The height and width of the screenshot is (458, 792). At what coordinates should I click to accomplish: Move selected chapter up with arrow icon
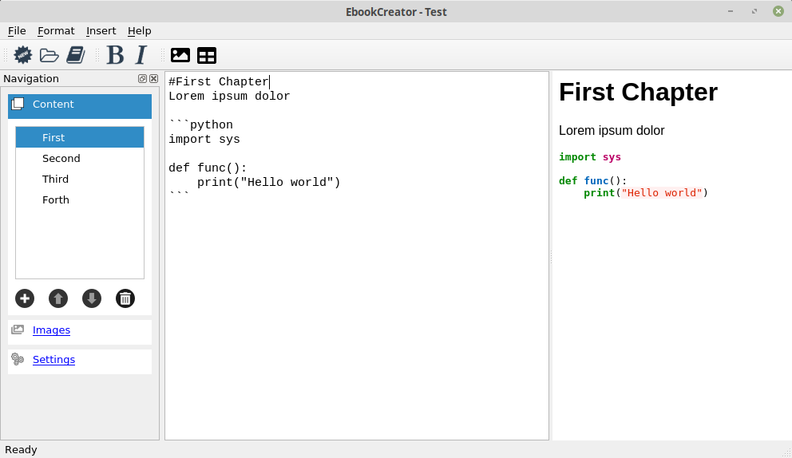58,298
